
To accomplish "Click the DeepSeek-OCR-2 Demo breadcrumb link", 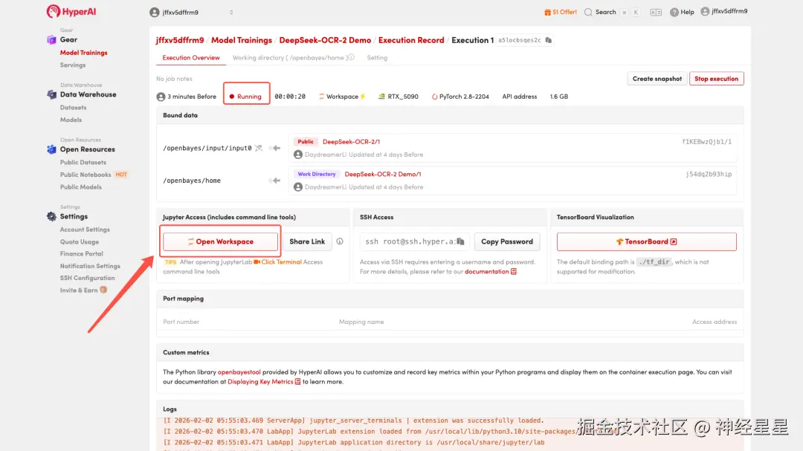I will [325, 40].
